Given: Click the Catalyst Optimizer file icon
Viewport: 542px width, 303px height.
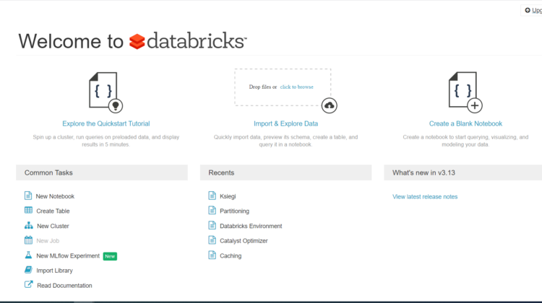Looking at the screenshot, I should pyautogui.click(x=212, y=240).
